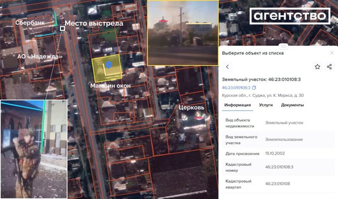Viewport: 338px width, 199px height.
Task: Click the Вид объекта недвижимости value Земельный участок
Action: pos(284,123)
